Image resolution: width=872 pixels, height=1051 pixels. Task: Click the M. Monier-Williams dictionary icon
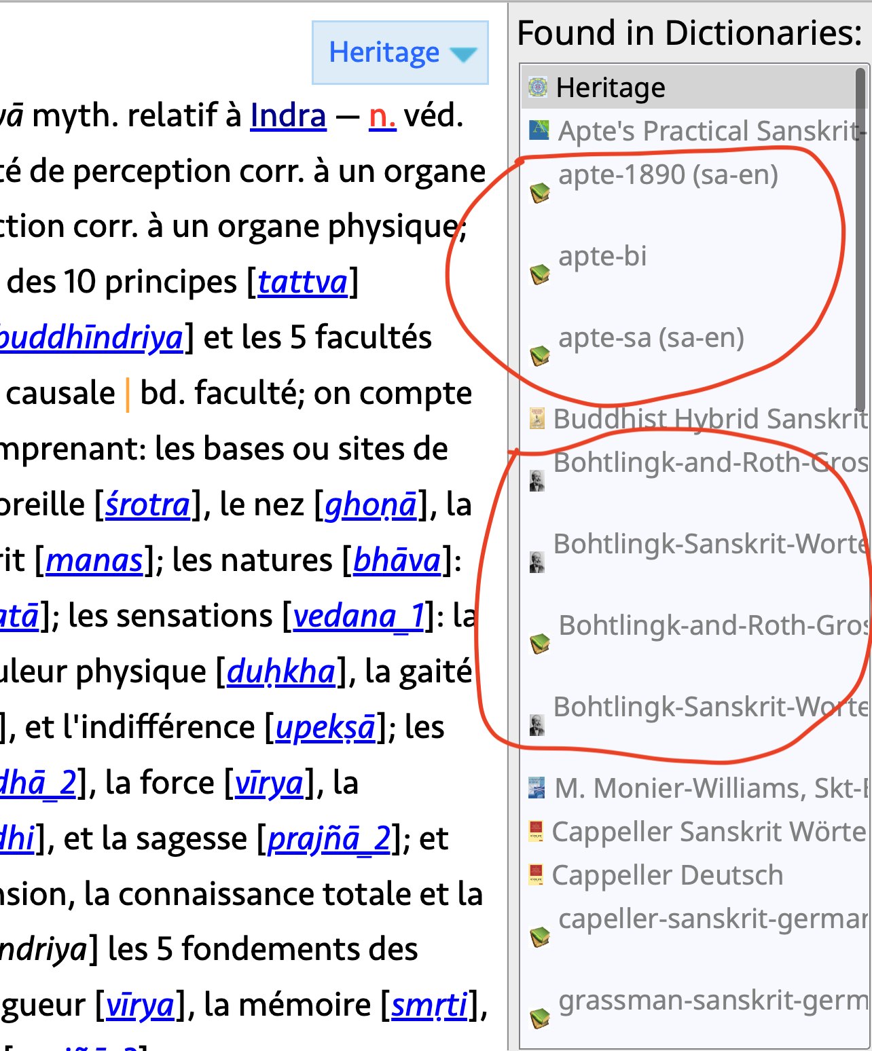[x=537, y=788]
